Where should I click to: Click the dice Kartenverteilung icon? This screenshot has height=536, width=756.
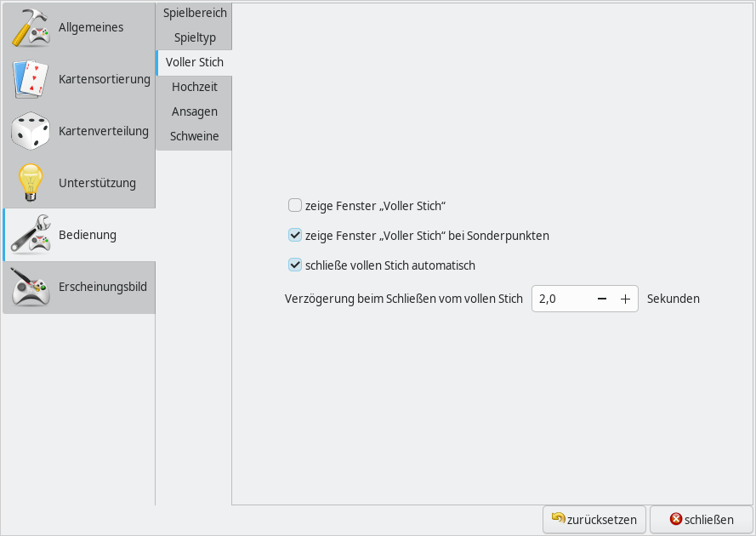coord(31,131)
